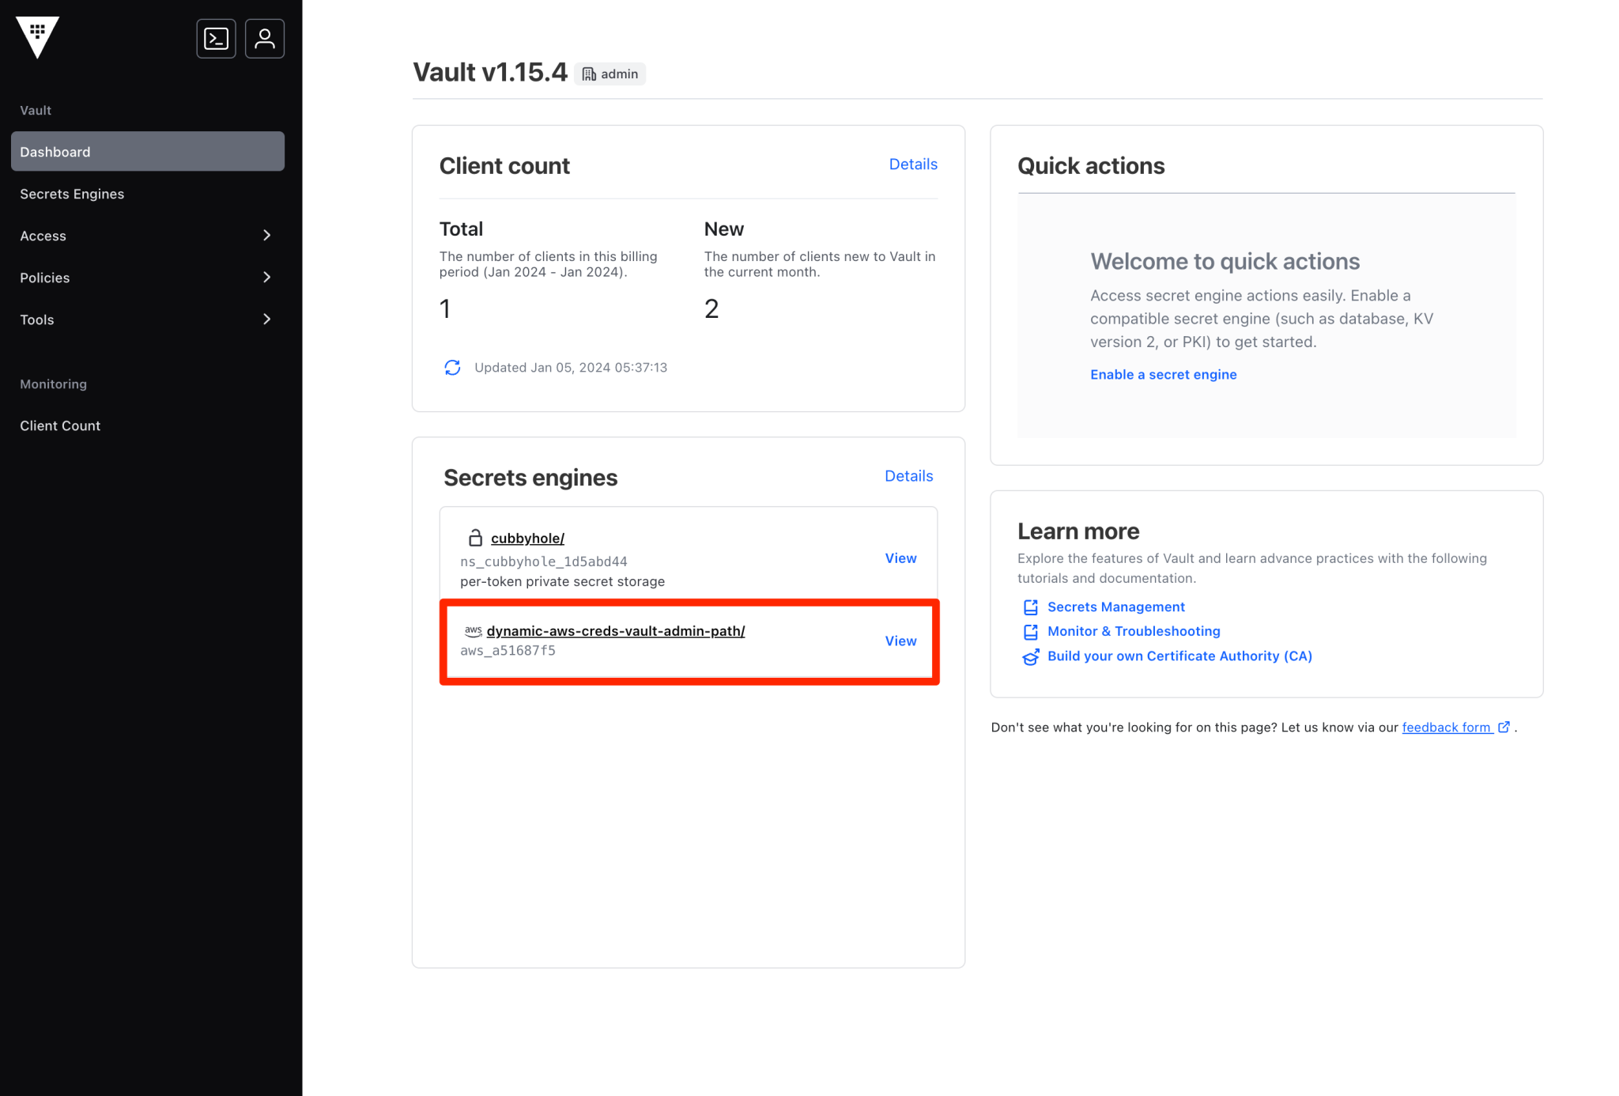Click Enable a secret engine

(x=1163, y=374)
